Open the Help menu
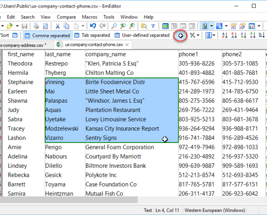267x215 pixels. 148,17
